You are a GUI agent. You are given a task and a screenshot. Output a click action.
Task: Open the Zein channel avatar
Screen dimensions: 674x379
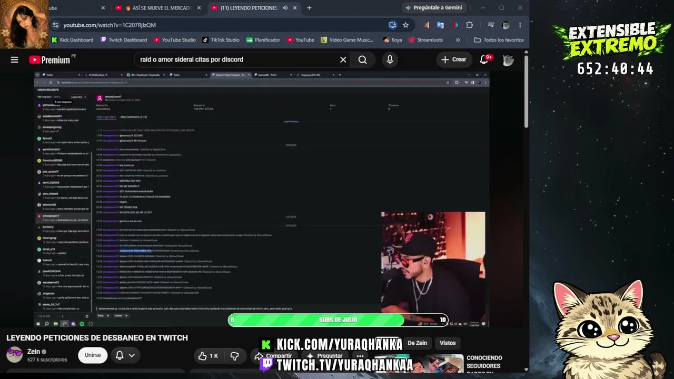pyautogui.click(x=14, y=355)
